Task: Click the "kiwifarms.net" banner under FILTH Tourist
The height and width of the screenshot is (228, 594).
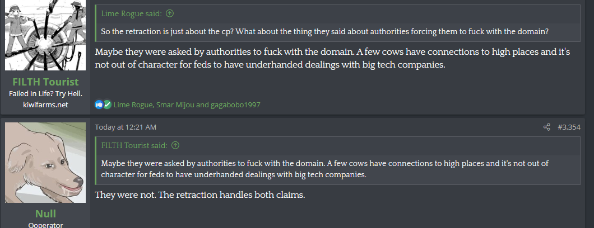Action: [x=45, y=104]
